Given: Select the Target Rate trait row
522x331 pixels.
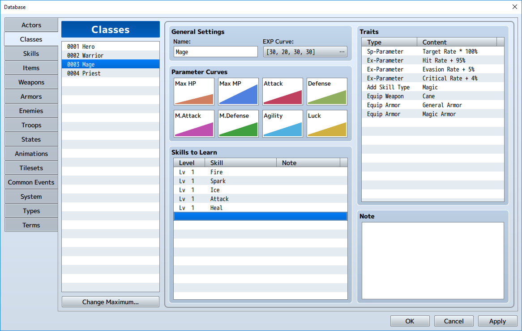Looking at the screenshot, I should point(433,51).
